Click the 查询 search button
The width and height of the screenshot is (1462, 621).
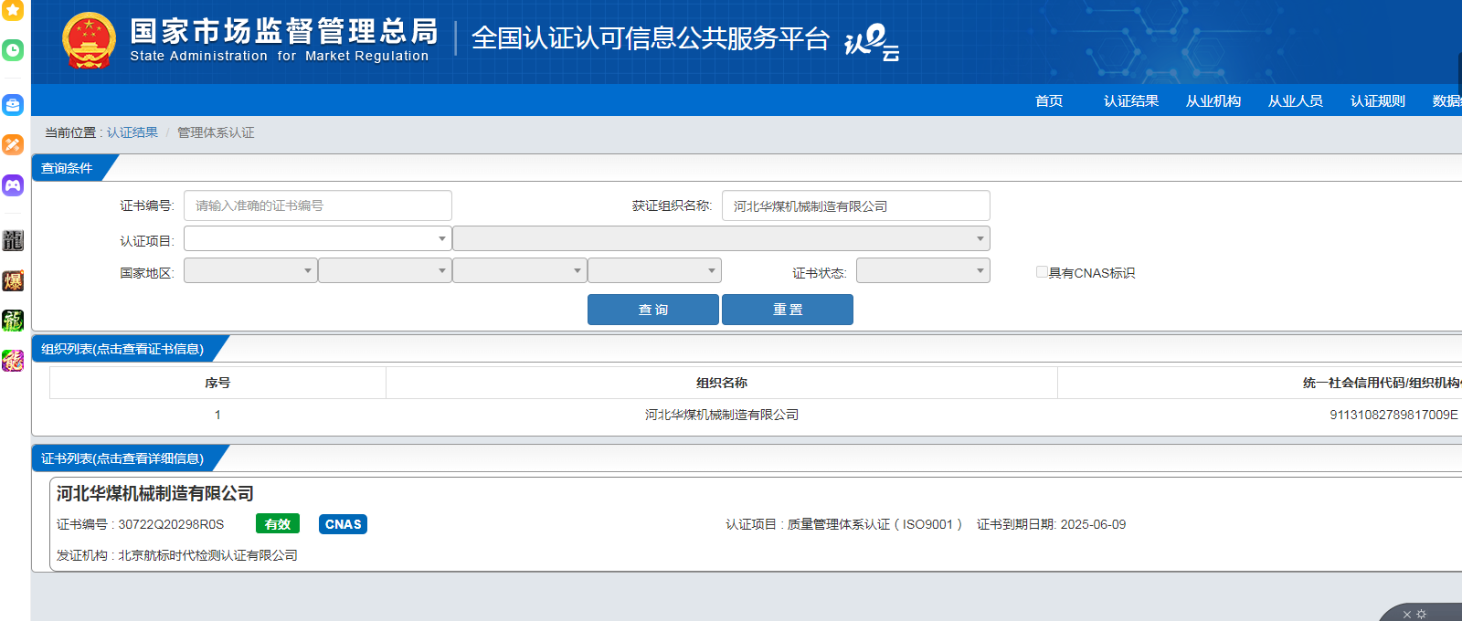point(653,310)
